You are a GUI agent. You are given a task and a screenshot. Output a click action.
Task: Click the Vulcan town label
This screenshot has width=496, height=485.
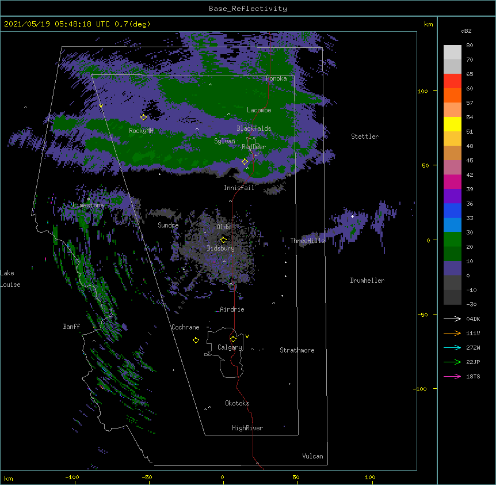tap(312, 456)
